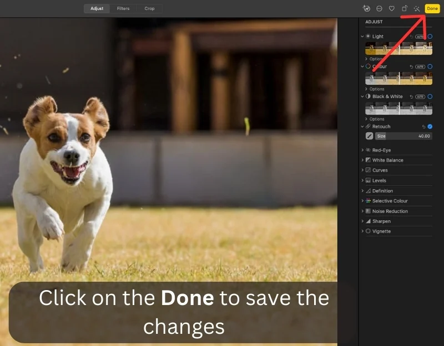Click the Sharpen triangle icon
The image size is (444, 346).
[x=368, y=221]
